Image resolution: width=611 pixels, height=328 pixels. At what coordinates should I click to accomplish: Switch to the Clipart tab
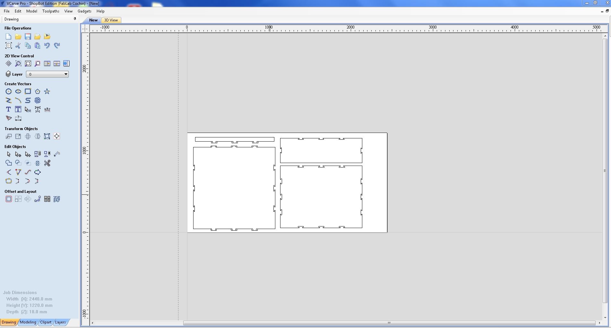46,322
